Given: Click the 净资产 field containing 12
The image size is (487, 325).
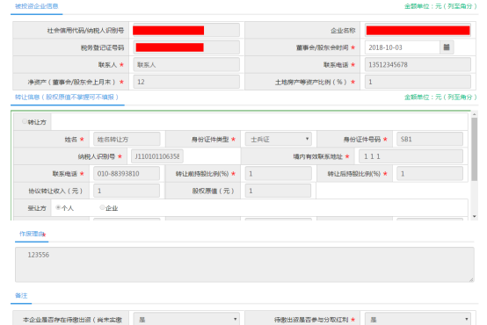Looking at the screenshot, I should point(186,82).
